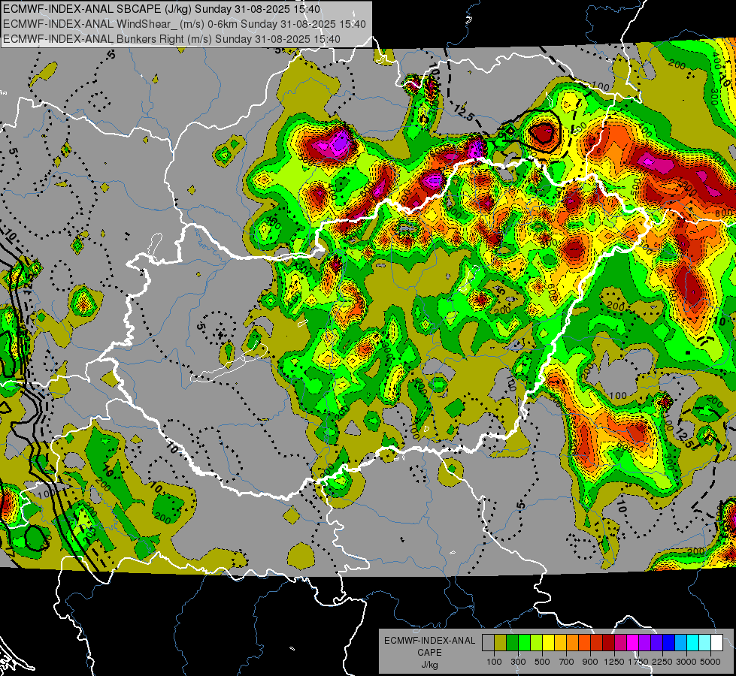Click the '1750' value on the legend scale

point(638,662)
